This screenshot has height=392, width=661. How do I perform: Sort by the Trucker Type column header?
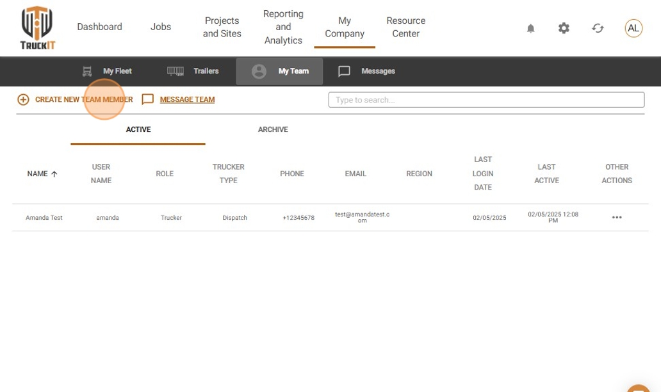229,174
